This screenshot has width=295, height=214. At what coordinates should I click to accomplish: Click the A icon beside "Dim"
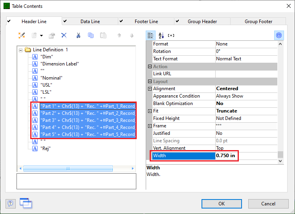[35, 57]
